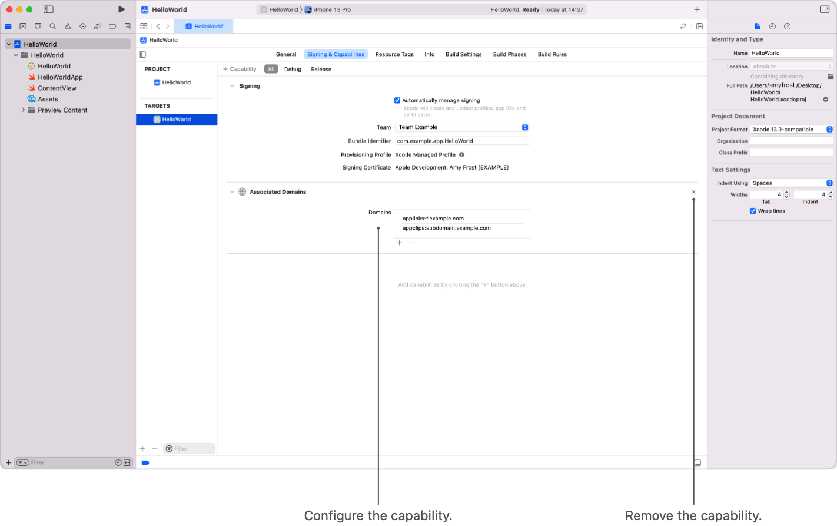Click the Organization input field
837x526 pixels.
pyautogui.click(x=792, y=141)
